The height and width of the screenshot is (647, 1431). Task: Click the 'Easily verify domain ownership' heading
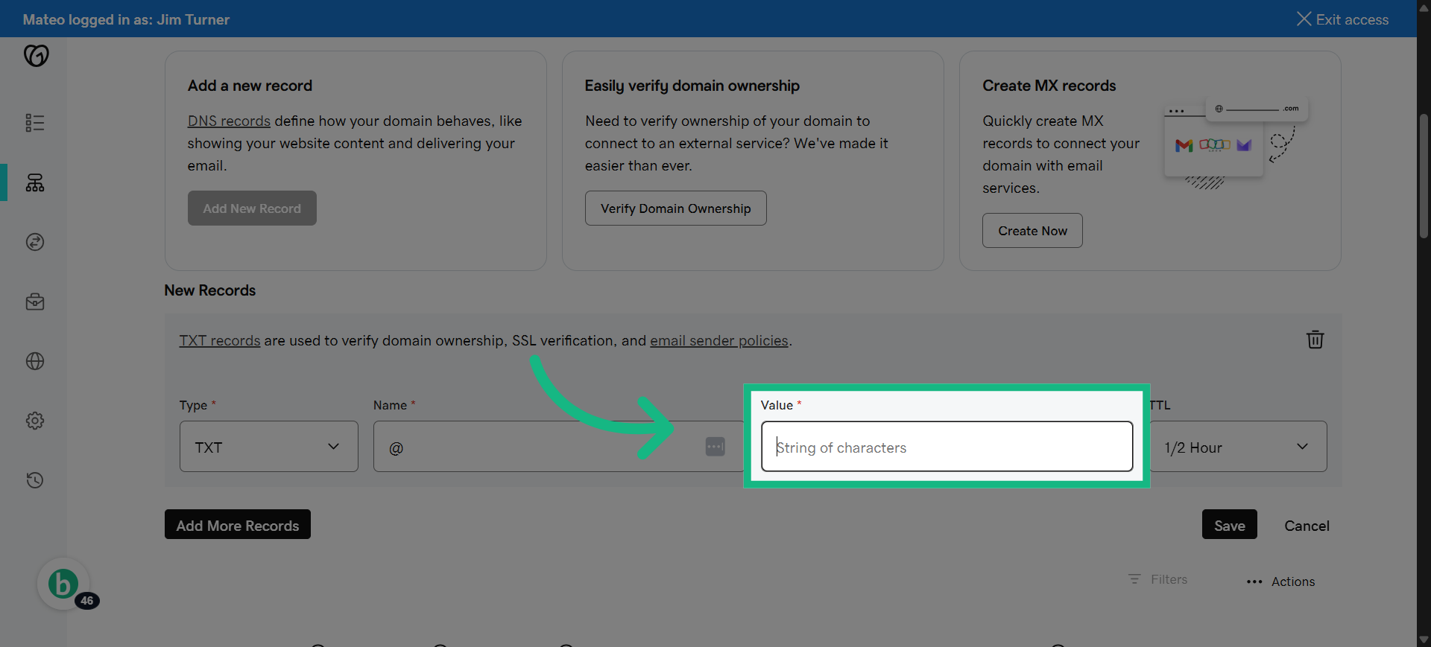point(692,86)
